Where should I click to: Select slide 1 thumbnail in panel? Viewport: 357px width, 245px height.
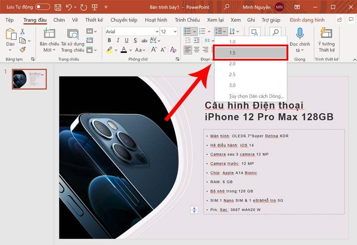tap(29, 79)
